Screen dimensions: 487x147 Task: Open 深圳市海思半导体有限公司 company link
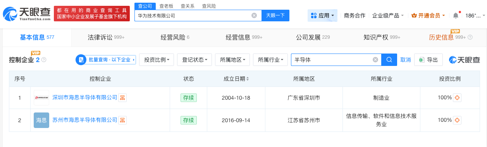coord(84,97)
